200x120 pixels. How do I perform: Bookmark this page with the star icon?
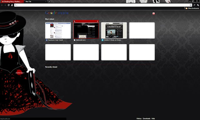tap(191, 5)
